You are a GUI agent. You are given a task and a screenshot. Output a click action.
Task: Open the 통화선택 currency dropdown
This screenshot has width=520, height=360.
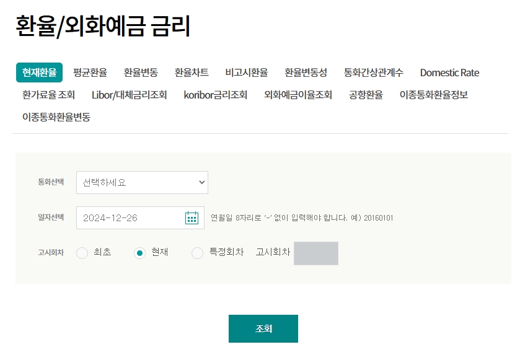point(141,182)
